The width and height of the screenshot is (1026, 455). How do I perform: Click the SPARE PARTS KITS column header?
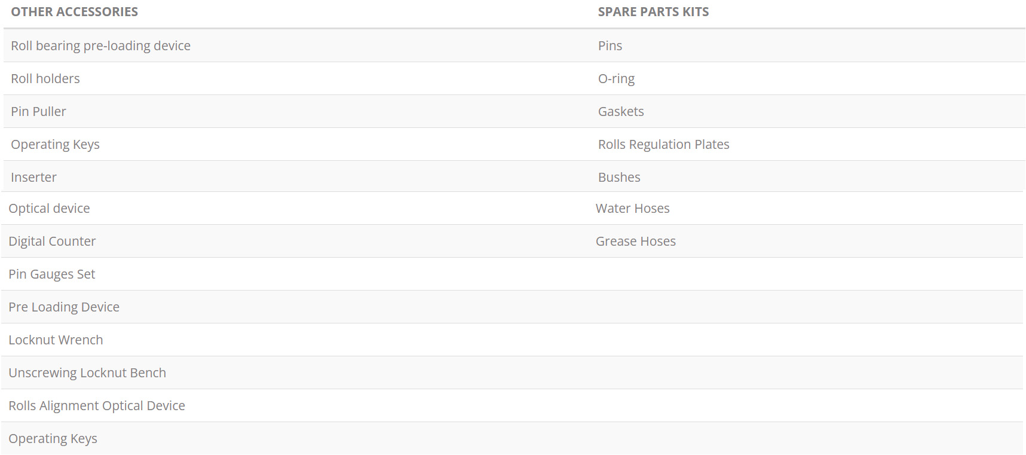[x=653, y=12]
